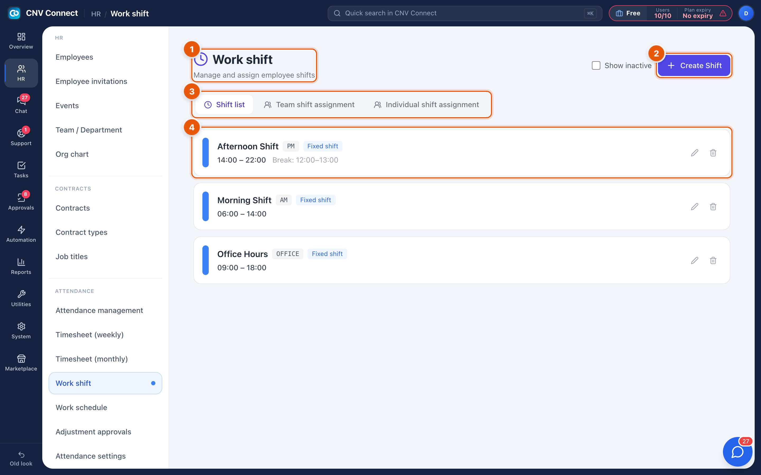Screen dimensions: 761x475
Task: Click Break: 12:00–13:00 text
Action: [305, 160]
